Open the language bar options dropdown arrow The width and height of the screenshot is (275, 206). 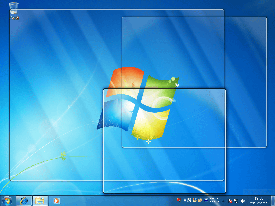(218, 201)
